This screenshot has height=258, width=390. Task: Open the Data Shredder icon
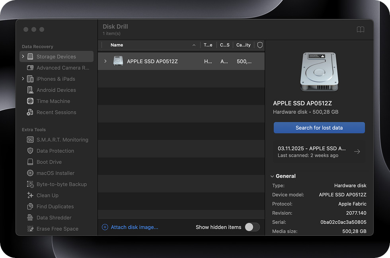click(30, 217)
